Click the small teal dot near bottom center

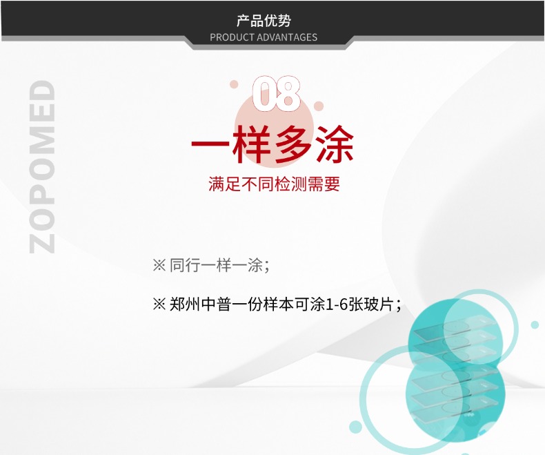(x=355, y=426)
